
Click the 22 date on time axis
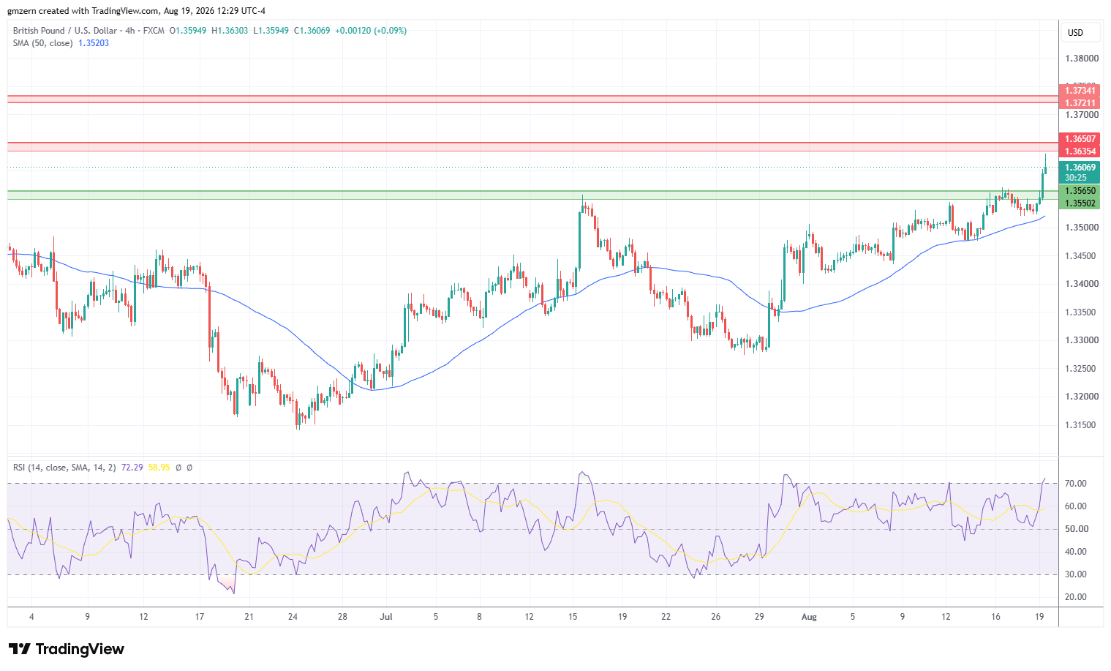[666, 617]
